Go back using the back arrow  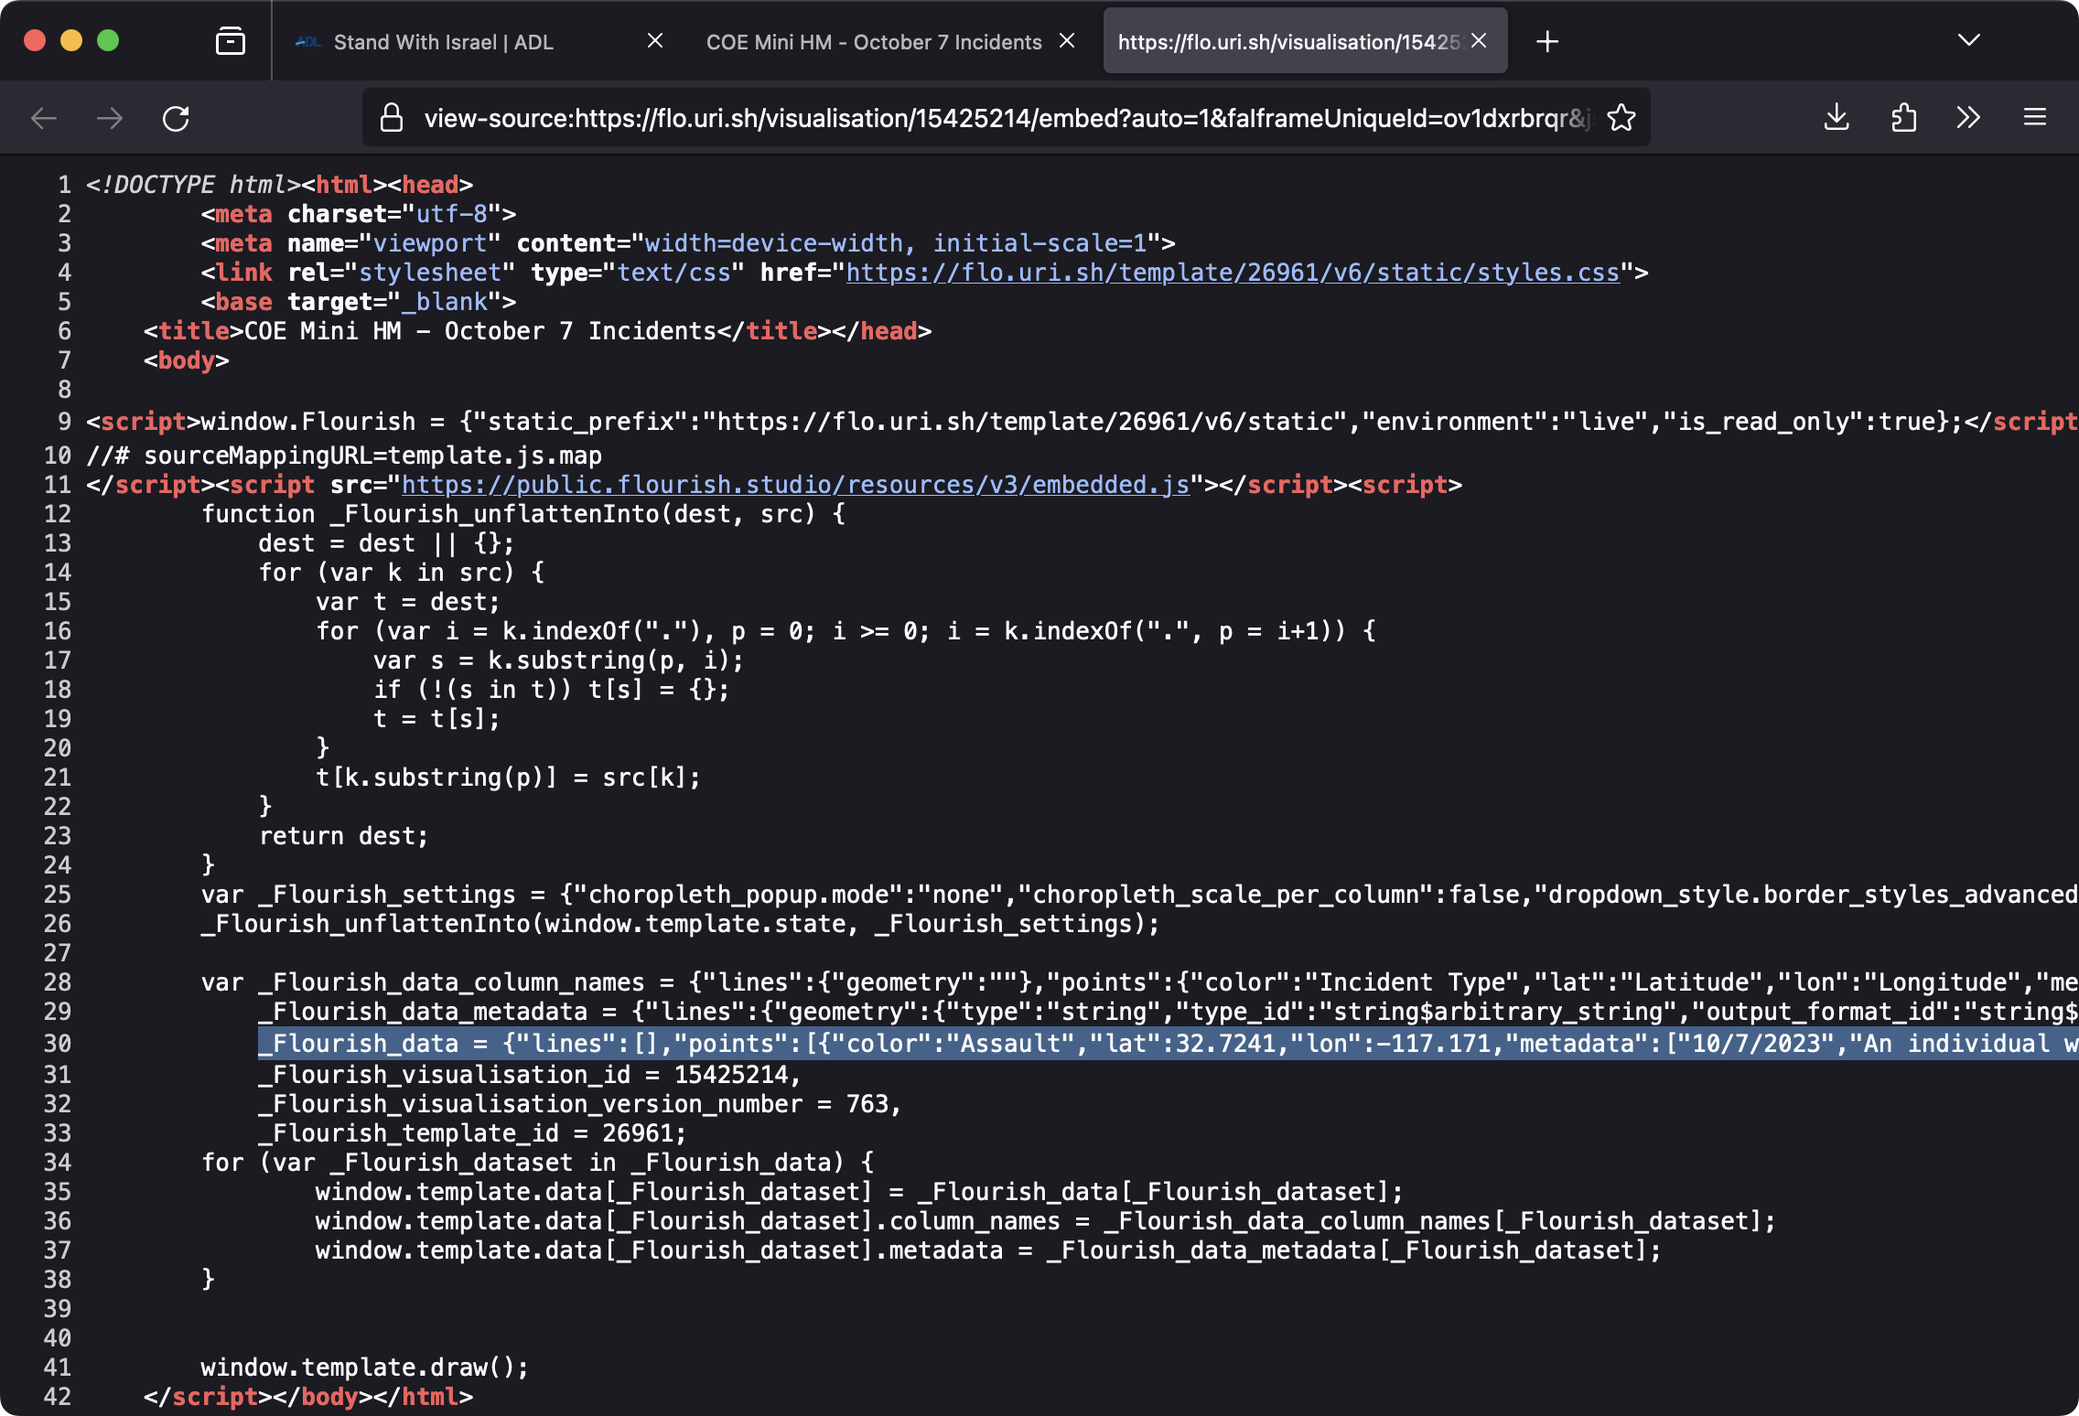point(44,118)
